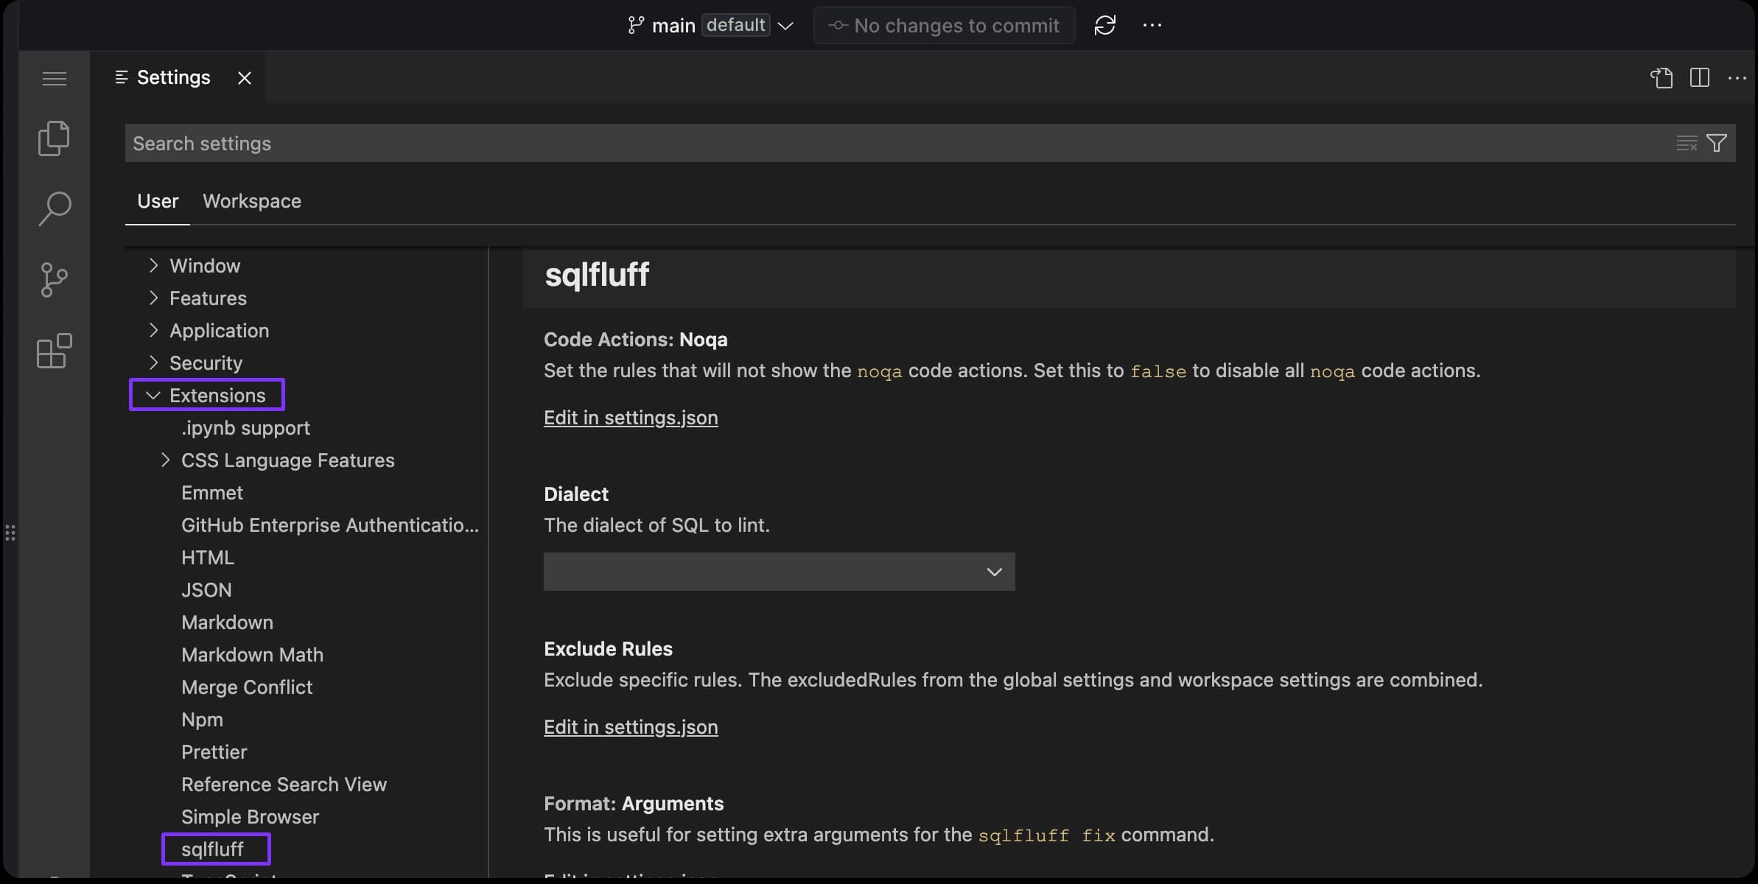Click the sync refresh icon in the top bar
Image resolution: width=1758 pixels, height=884 pixels.
(x=1104, y=25)
